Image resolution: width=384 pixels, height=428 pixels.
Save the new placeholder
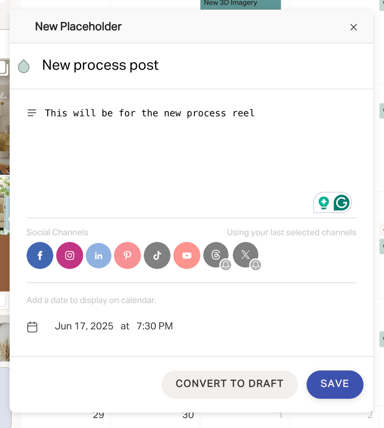[335, 385]
